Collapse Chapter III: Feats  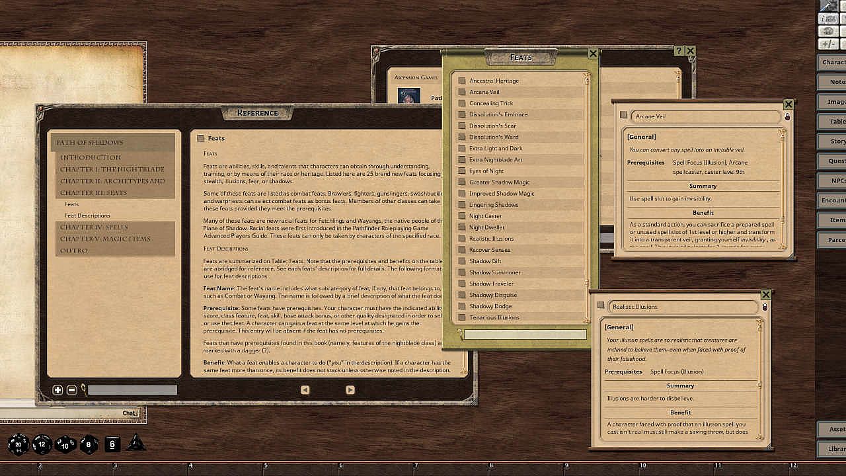click(115, 193)
